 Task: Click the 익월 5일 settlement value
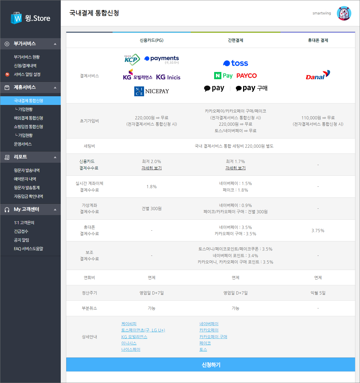(318, 293)
